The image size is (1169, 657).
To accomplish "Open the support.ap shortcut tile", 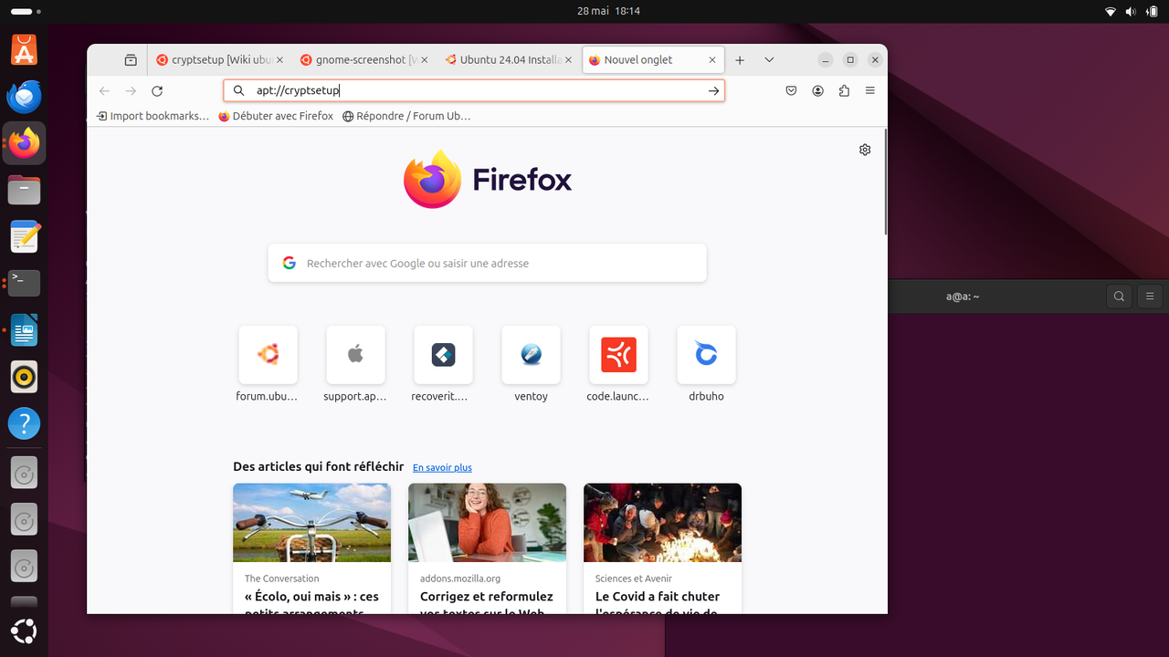I will tap(355, 364).
